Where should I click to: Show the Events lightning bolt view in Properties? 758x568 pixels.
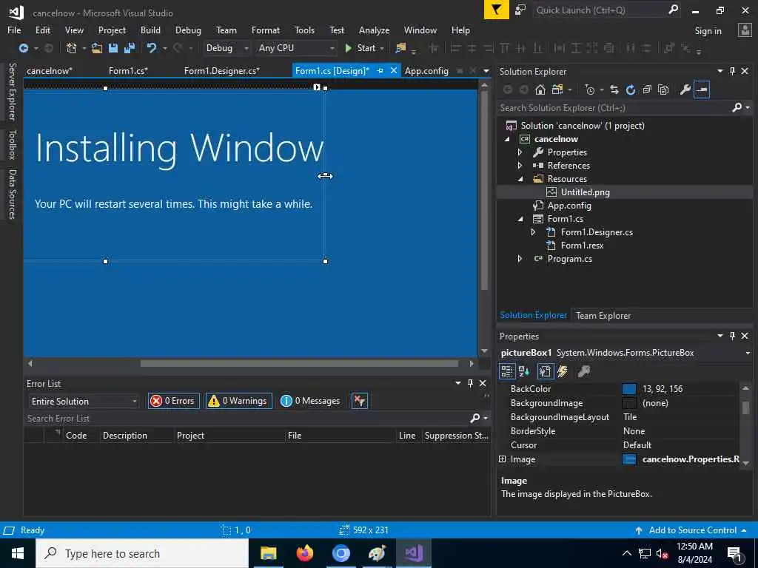(563, 371)
